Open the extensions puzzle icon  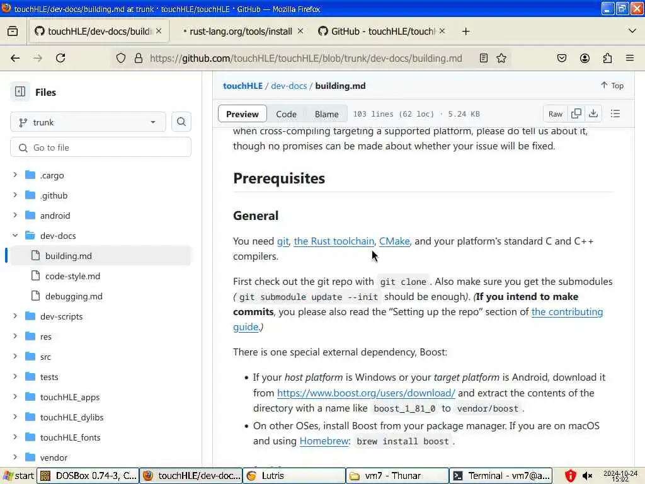tap(607, 58)
